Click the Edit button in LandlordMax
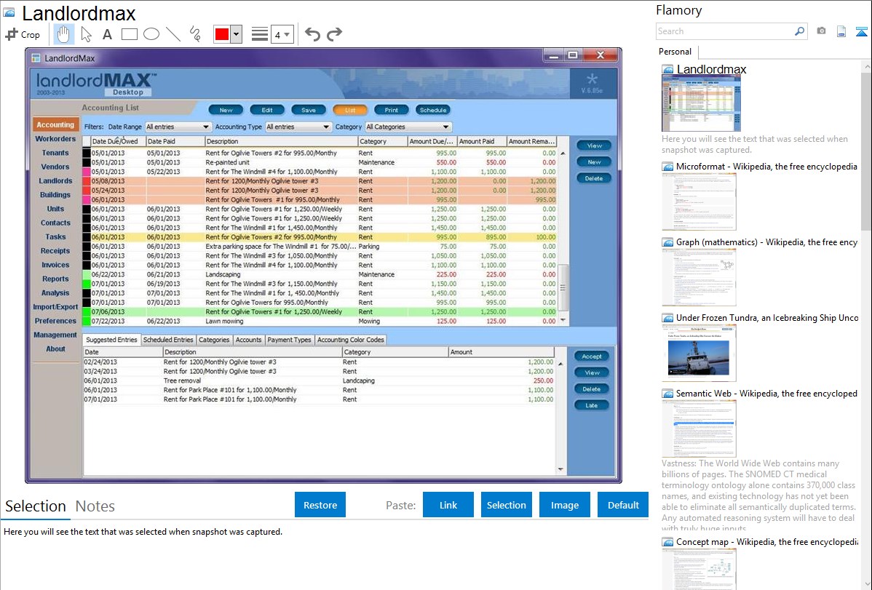Screen dimensions: 872x590 (267, 110)
